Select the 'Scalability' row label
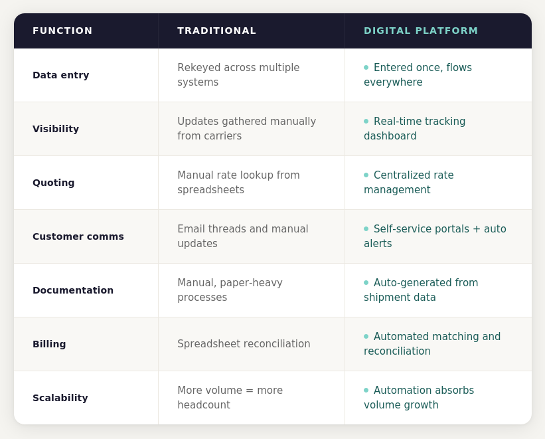Screen dimensions: 545x439 point(60,398)
